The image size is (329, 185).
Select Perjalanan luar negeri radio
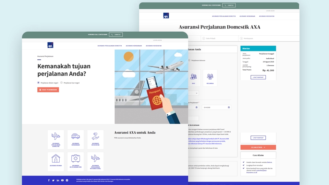click(x=61, y=83)
